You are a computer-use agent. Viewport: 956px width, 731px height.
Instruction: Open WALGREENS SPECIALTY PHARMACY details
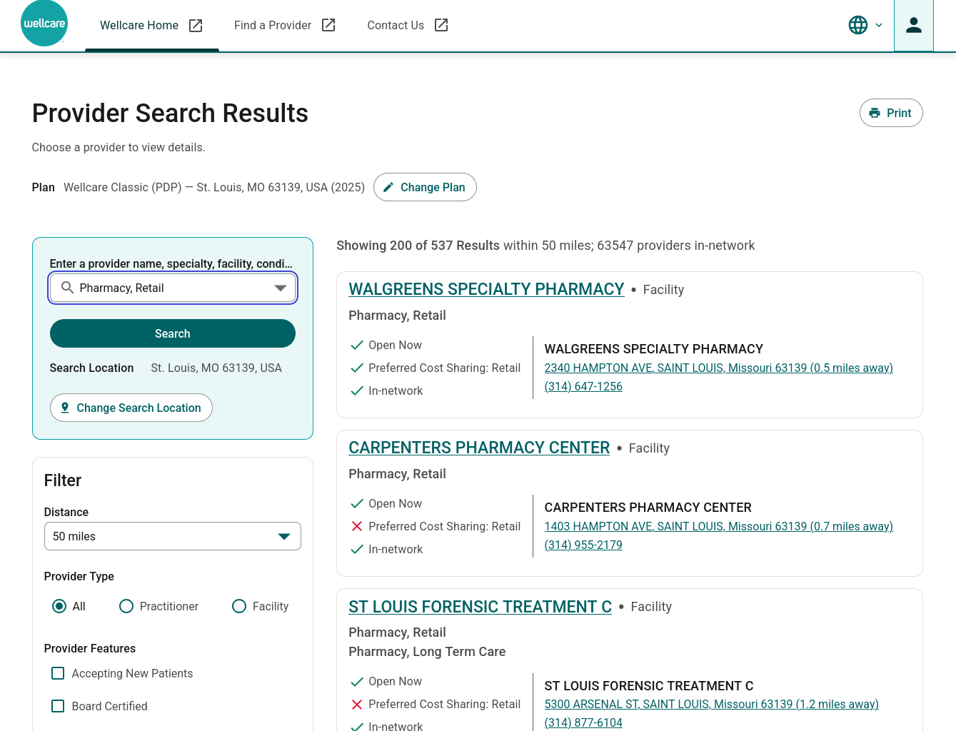(x=486, y=289)
